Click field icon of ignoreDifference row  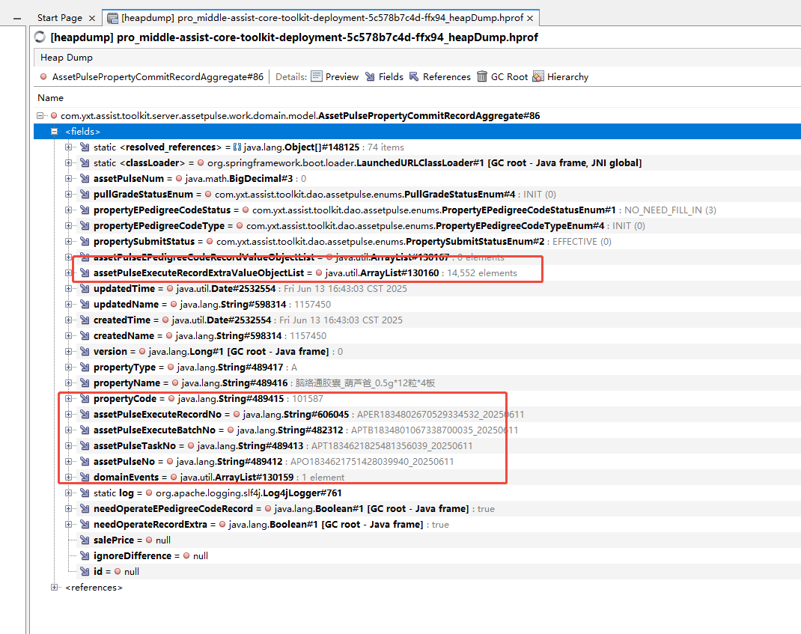85,556
